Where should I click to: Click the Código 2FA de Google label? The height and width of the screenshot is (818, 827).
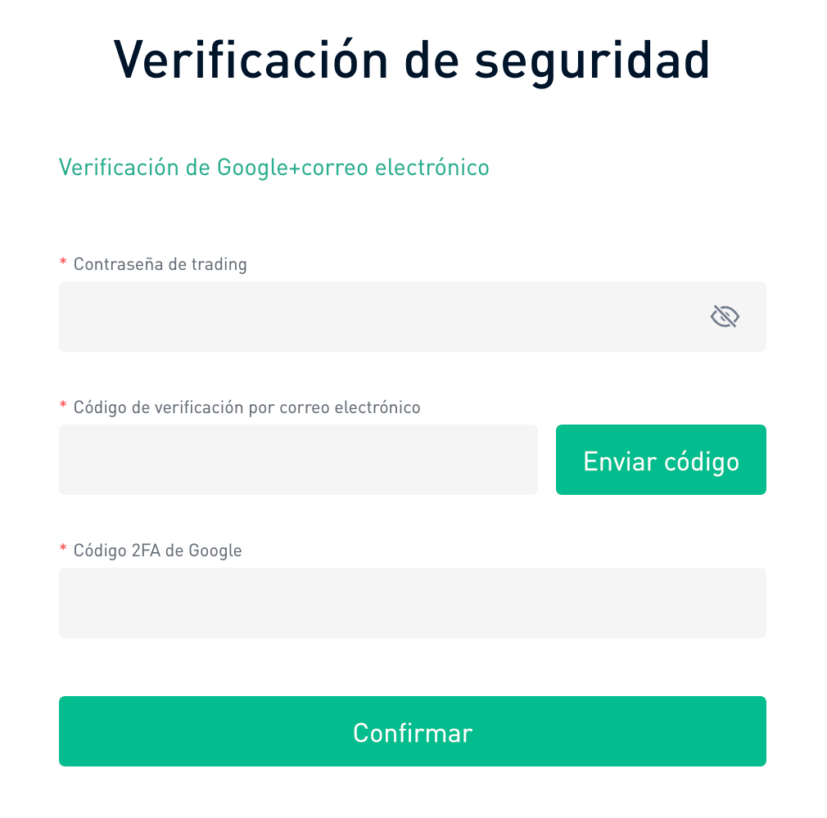tap(157, 551)
